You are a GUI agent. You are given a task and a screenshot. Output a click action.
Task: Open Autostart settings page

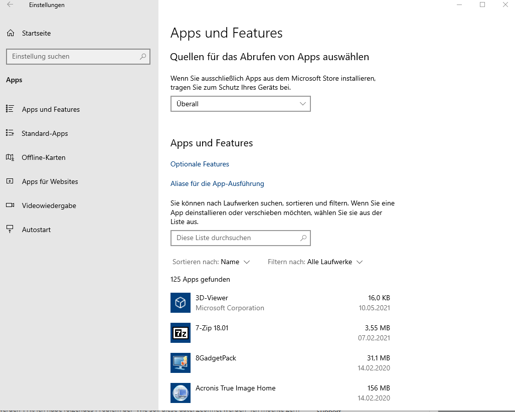[x=36, y=230]
